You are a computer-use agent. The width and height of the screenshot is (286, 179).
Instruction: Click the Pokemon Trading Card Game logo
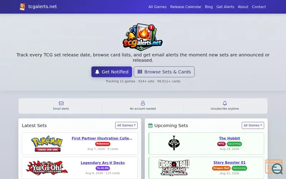coord(47,144)
